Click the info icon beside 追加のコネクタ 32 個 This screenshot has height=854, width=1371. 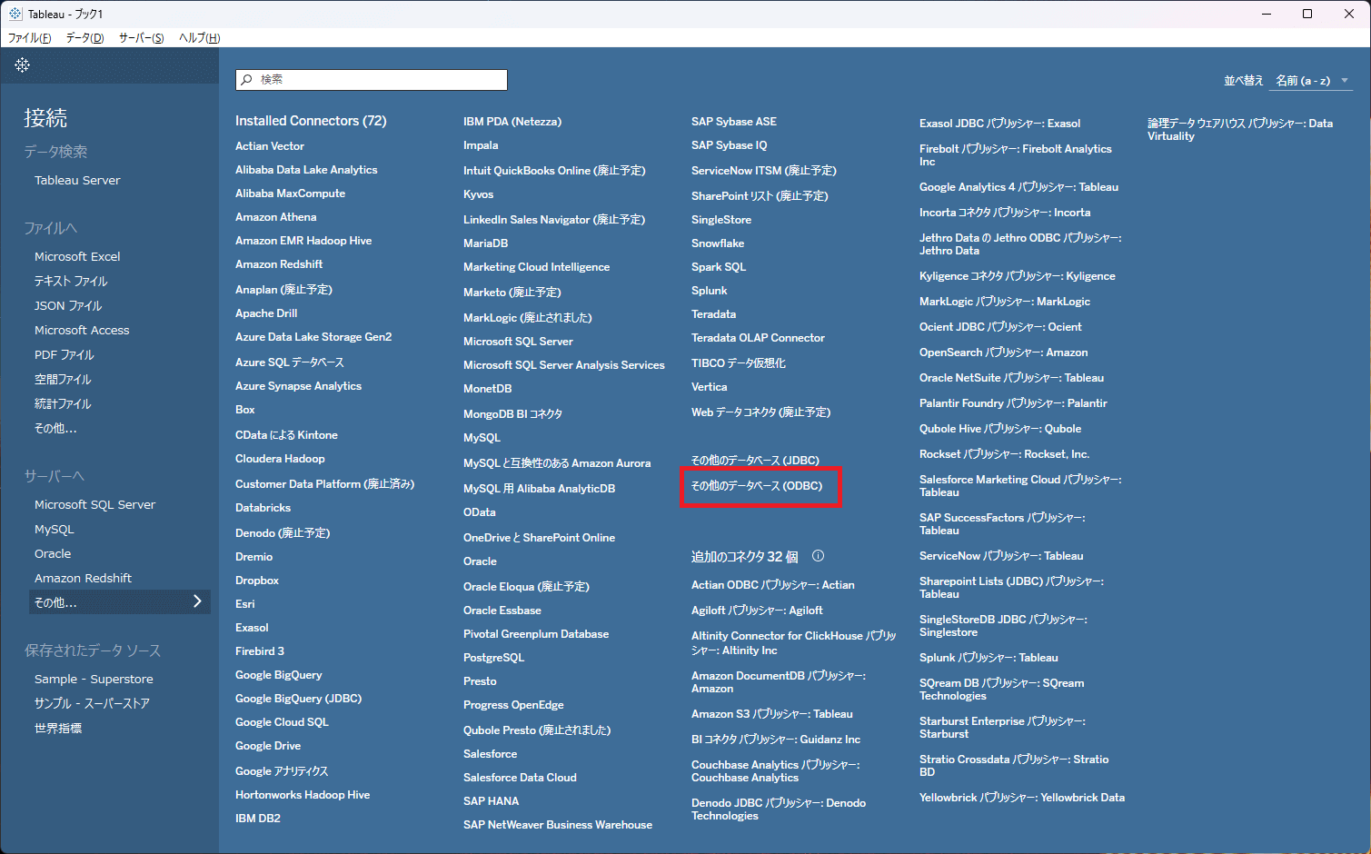pos(818,556)
